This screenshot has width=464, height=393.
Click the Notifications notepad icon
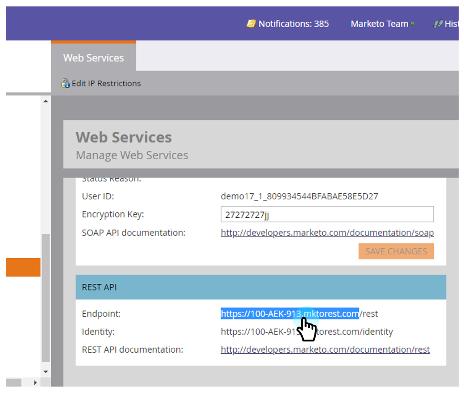coord(251,24)
